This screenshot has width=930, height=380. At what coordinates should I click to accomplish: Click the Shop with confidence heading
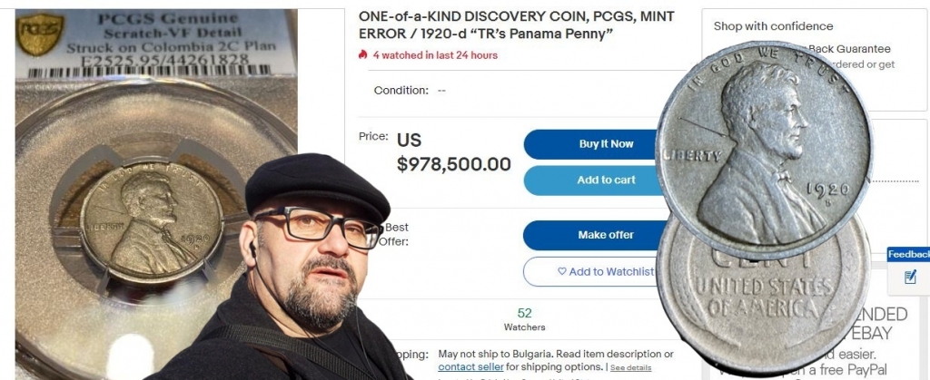773,26
